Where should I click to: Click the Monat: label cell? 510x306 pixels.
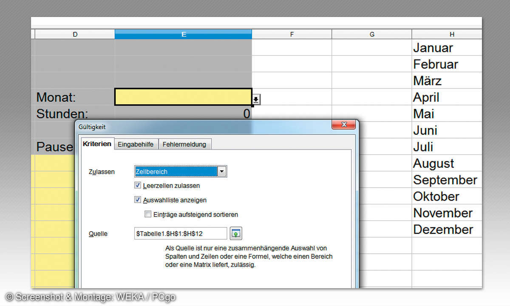[x=75, y=97]
